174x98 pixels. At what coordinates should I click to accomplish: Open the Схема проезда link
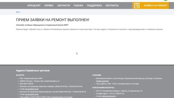click(x=102, y=81)
